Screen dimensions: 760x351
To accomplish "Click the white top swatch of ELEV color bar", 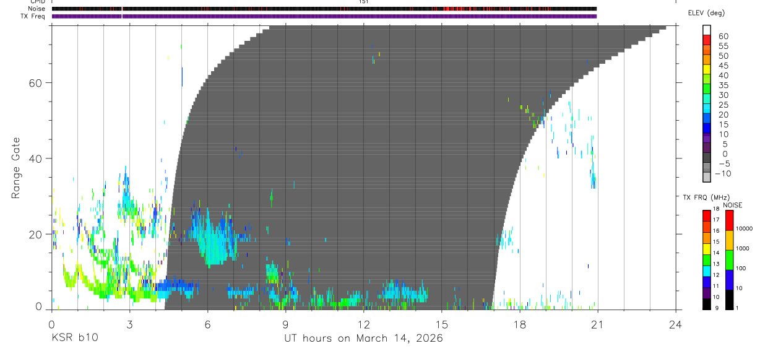I will coord(707,30).
